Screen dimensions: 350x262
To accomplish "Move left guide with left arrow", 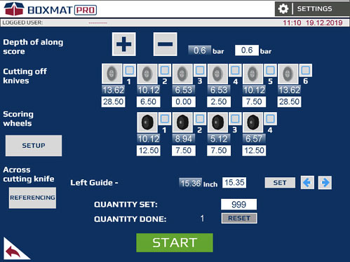I will (307, 183).
